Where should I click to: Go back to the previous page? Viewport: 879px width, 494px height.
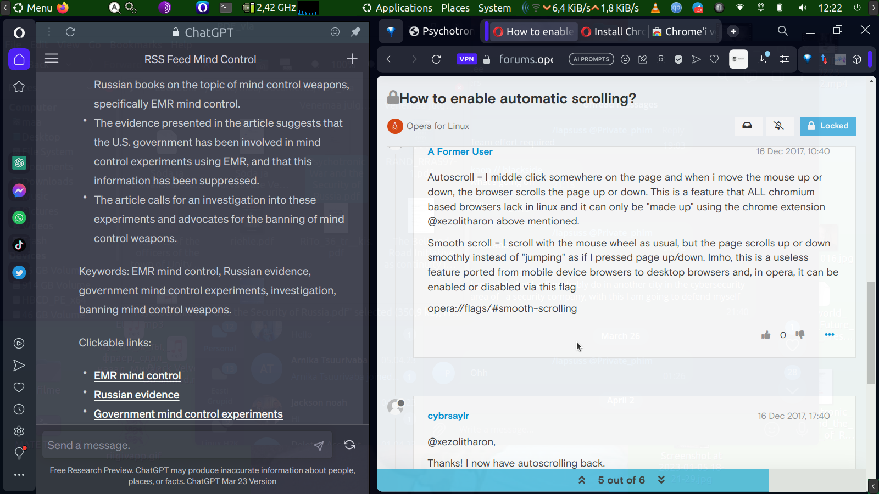pos(388,59)
